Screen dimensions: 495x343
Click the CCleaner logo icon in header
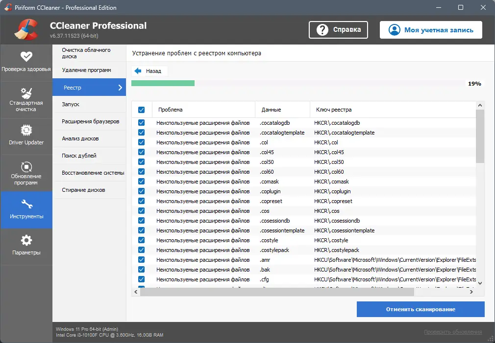[26, 30]
